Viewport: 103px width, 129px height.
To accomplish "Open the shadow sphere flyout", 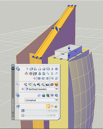I will pos(43,95).
